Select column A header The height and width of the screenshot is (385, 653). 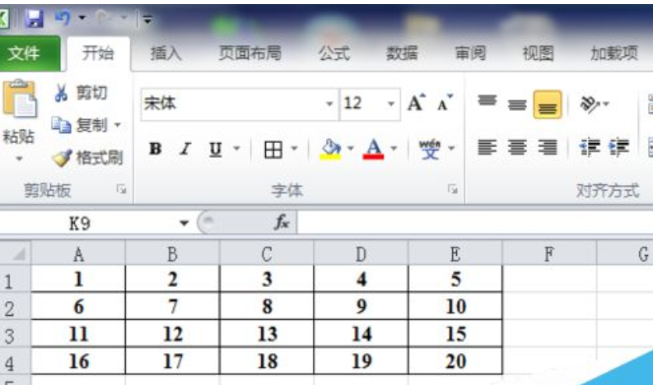pyautogui.click(x=78, y=253)
